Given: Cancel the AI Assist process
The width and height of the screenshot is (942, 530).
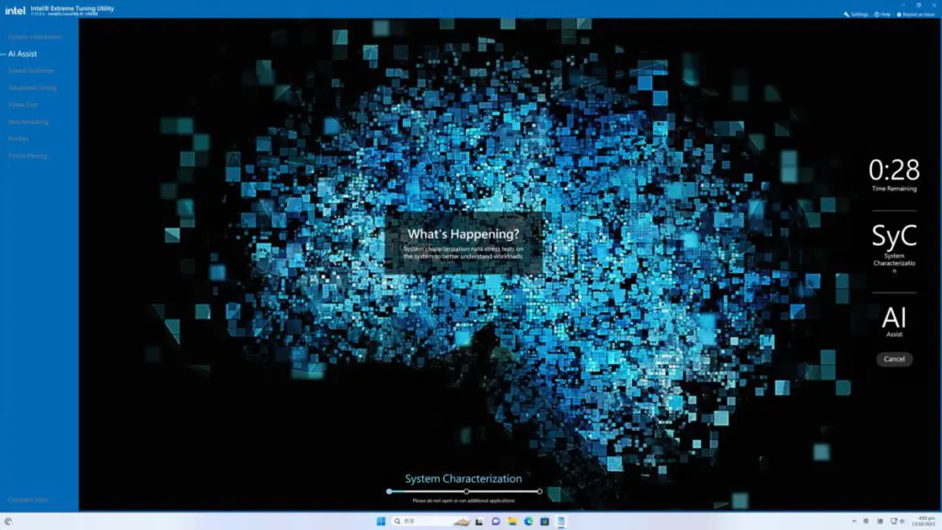Looking at the screenshot, I should click(894, 359).
